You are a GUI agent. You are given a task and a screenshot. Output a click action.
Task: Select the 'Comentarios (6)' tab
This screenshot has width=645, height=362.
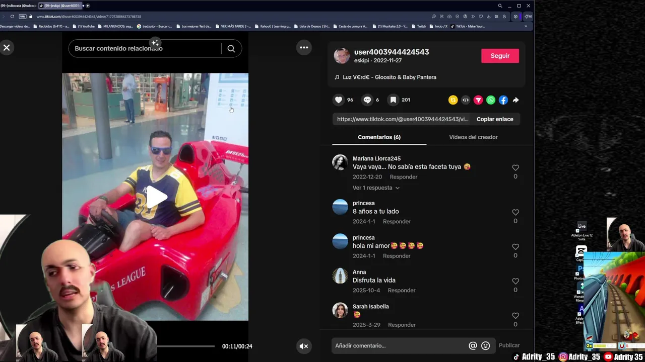pos(379,137)
